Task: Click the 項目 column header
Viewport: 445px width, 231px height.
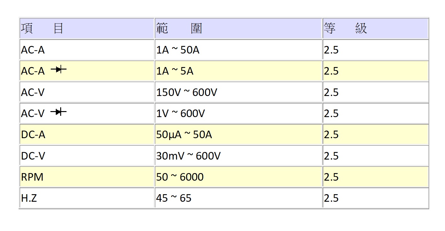Action: [43, 29]
